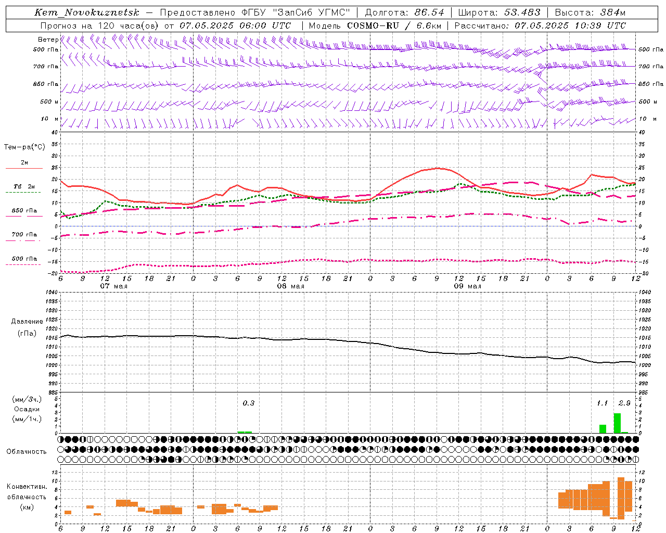Click the '(км)' convective height unit label
The width and height of the screenshot is (666, 533).
(27, 507)
